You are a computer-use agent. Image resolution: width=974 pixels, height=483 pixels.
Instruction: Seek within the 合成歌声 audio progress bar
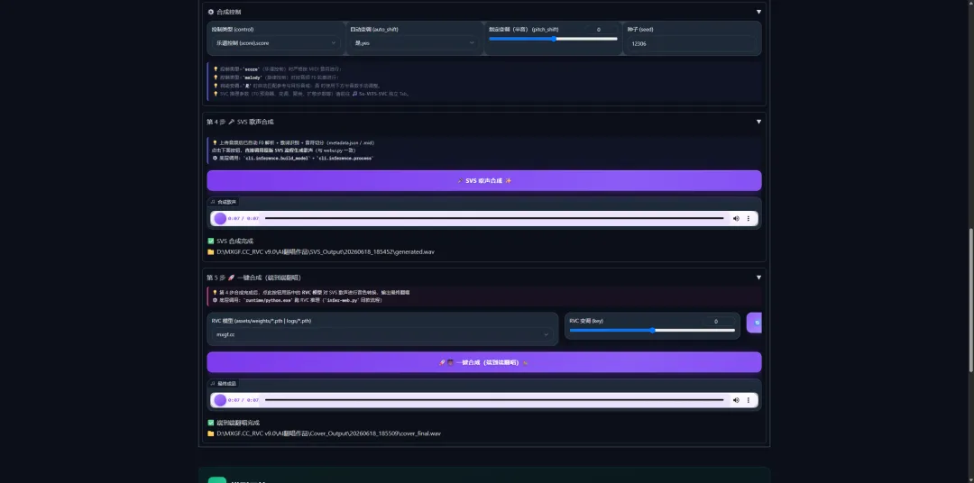[x=494, y=219]
